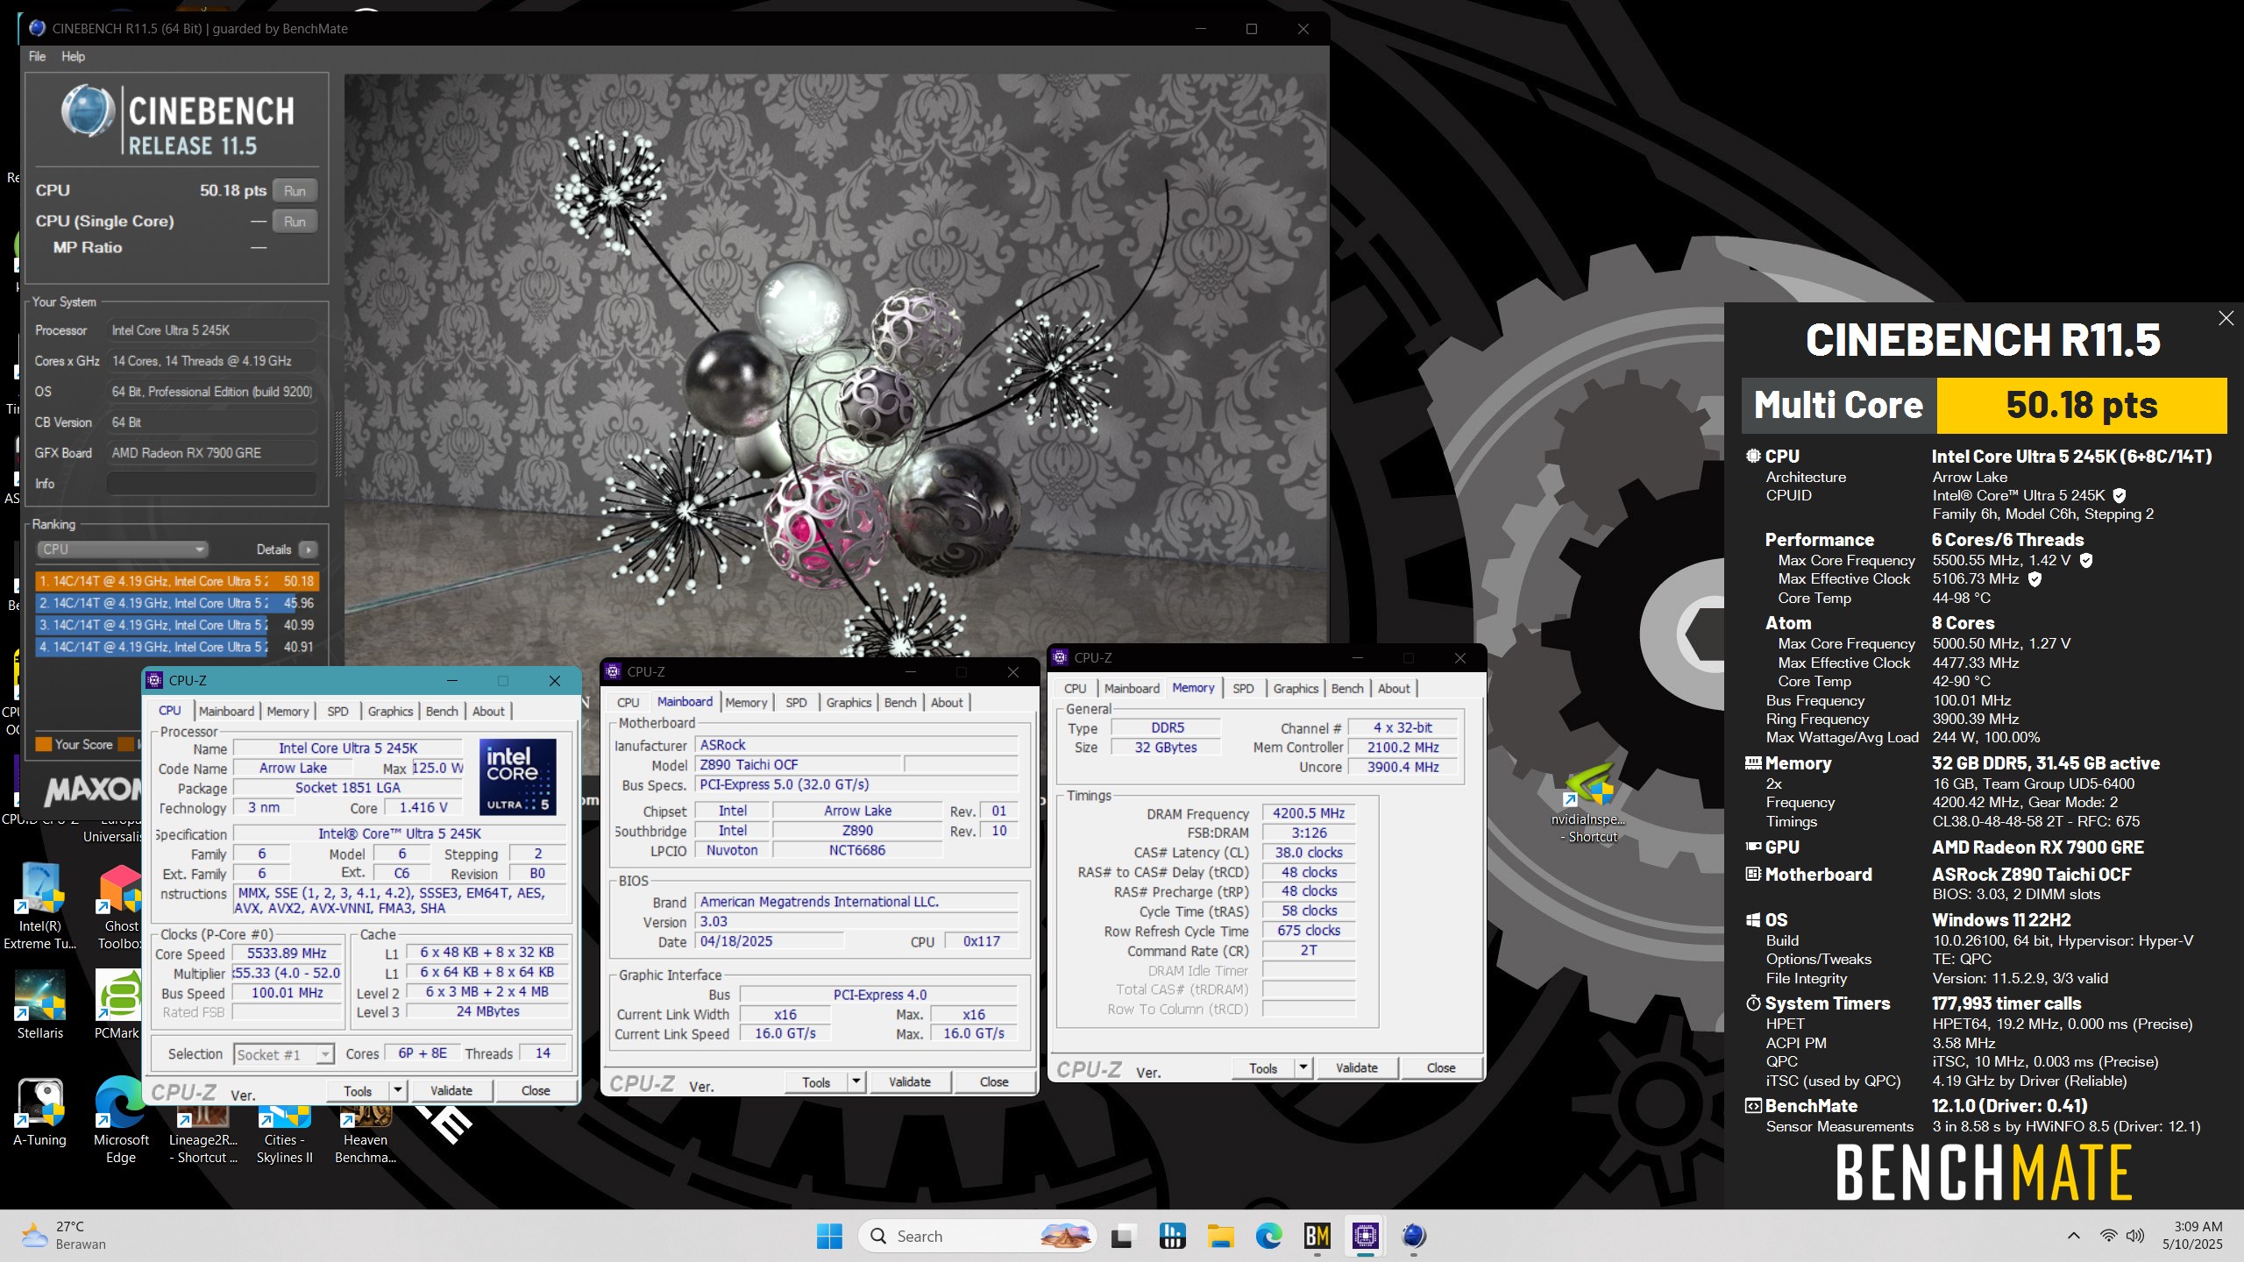Open Intel Extreme Tuning desktop shortcut
Viewport: 2244px width, 1262px height.
pos(40,907)
